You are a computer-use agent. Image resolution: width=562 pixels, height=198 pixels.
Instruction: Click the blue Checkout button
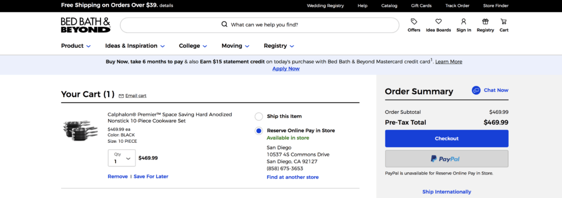(447, 139)
